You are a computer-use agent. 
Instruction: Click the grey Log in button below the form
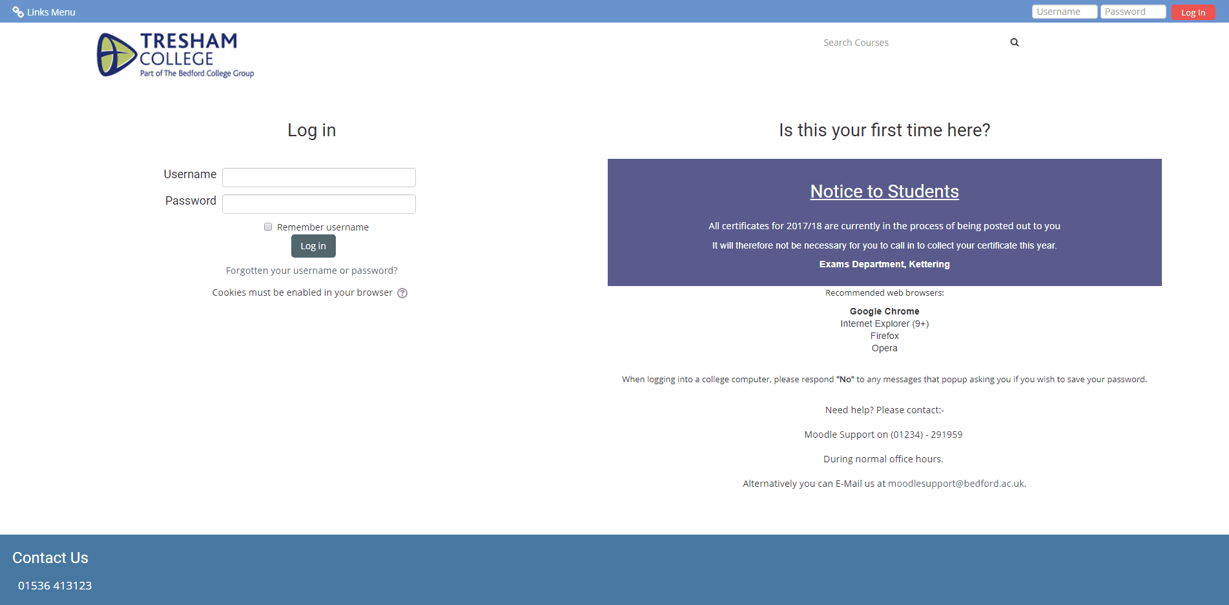(x=313, y=246)
